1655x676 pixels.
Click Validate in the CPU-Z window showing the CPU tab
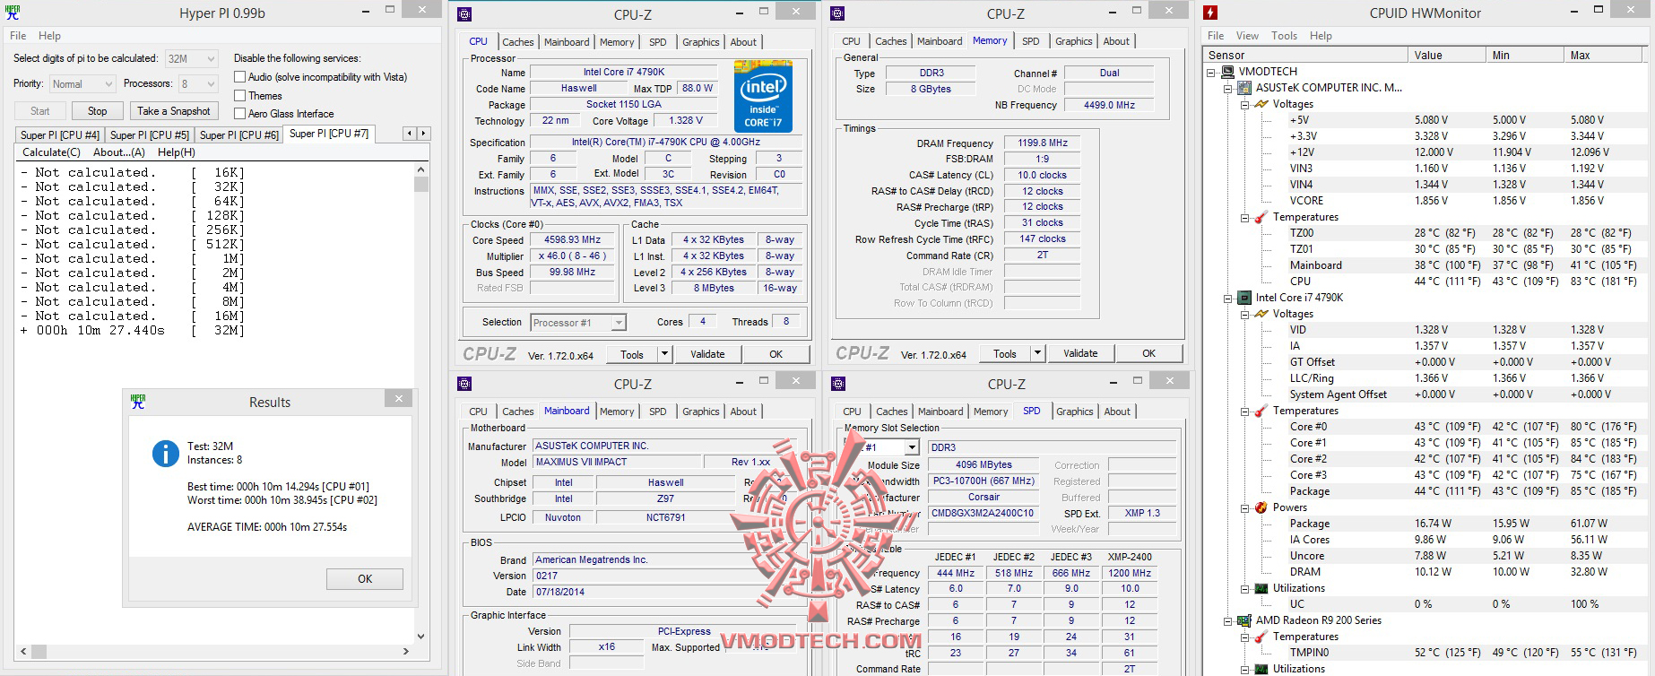(707, 354)
